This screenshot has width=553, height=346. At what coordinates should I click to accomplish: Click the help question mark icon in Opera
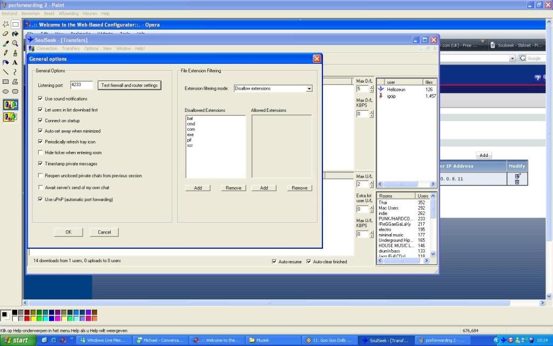[x=537, y=78]
